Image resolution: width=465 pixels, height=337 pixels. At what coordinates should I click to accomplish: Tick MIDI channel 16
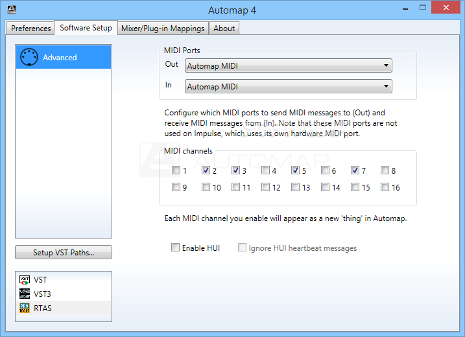point(385,187)
